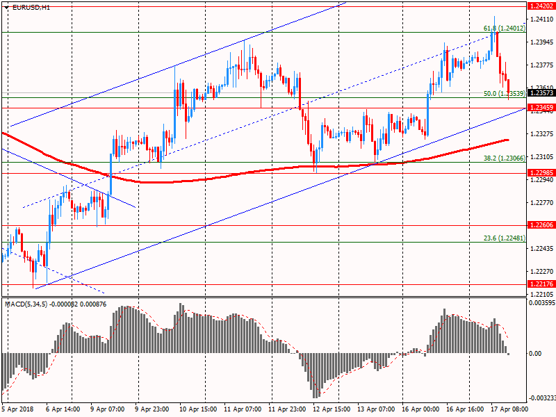The height and width of the screenshot is (417, 556).
Task: Click the 11 Apr 23:00 time label
Action: click(287, 409)
